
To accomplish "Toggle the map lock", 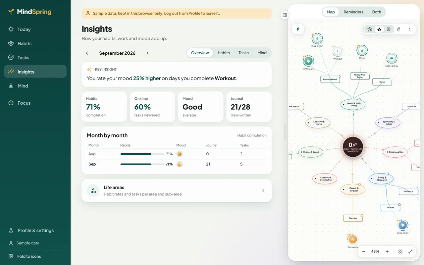I will [x=399, y=29].
